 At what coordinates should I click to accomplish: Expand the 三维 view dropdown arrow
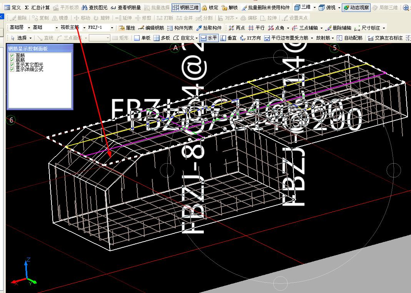[x=314, y=8]
